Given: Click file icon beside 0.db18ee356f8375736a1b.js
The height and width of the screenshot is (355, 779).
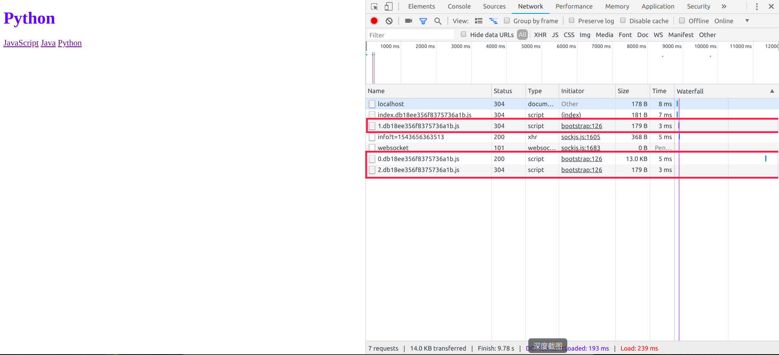Looking at the screenshot, I should pos(372,159).
